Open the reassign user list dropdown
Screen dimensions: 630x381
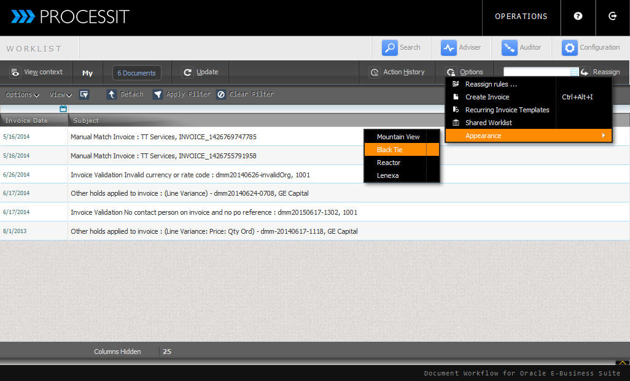point(574,72)
